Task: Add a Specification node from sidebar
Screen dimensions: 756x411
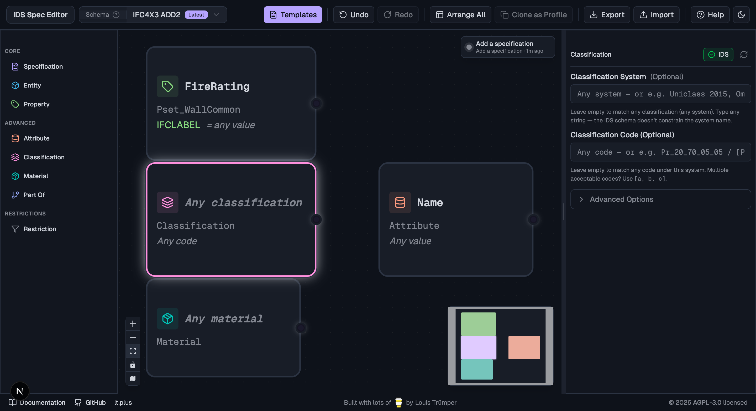Action: (43, 67)
